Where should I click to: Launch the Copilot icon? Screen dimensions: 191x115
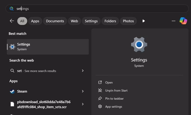pos(183,21)
